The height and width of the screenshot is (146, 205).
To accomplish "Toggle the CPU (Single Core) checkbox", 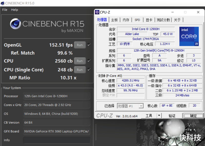I will point(89,70).
